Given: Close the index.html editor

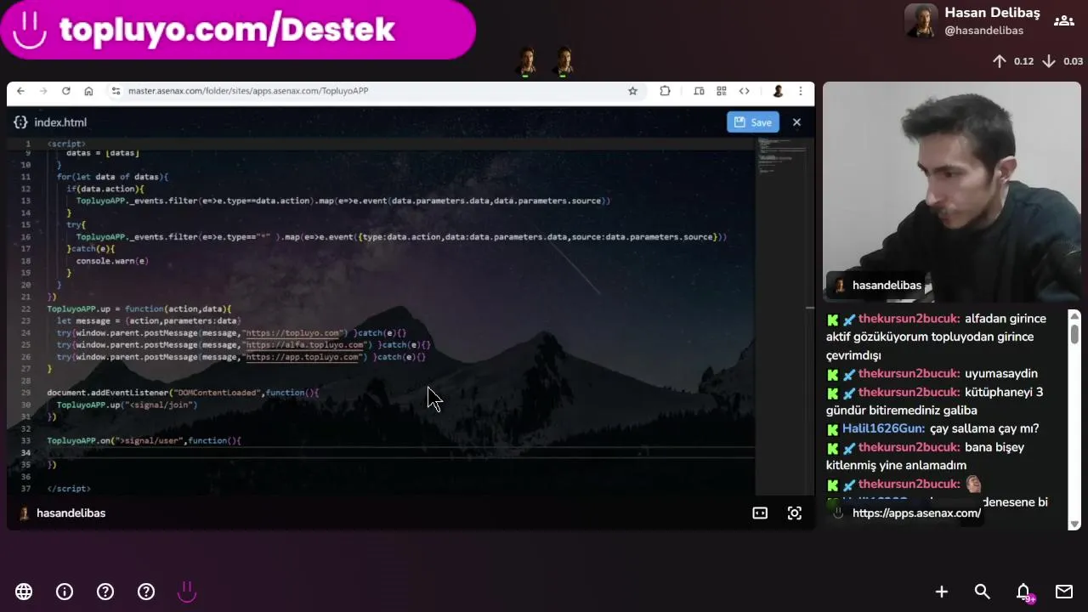Looking at the screenshot, I should (x=796, y=122).
